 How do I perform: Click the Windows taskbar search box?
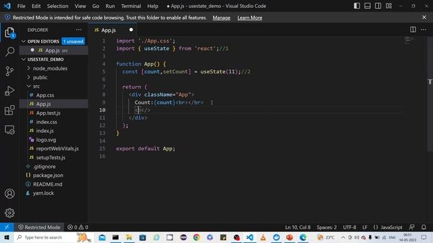pos(53,237)
